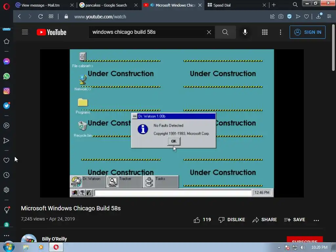Screen dimensions: 336x252
Task: Go to YouTube home logo
Action: tap(52, 32)
